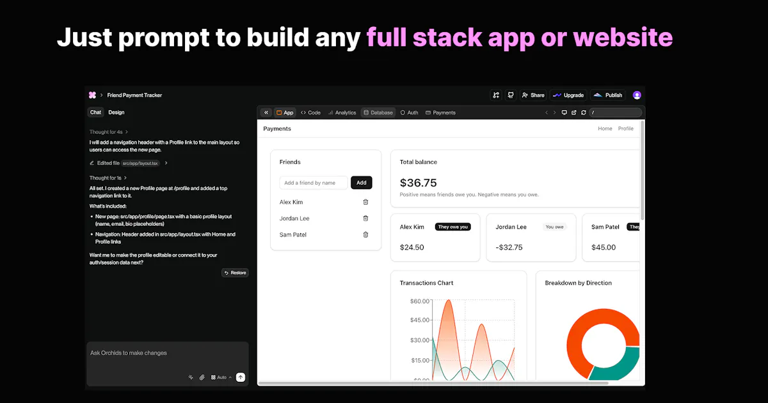Click the Payments page heading in preview
Image resolution: width=768 pixels, height=403 pixels.
[277, 129]
